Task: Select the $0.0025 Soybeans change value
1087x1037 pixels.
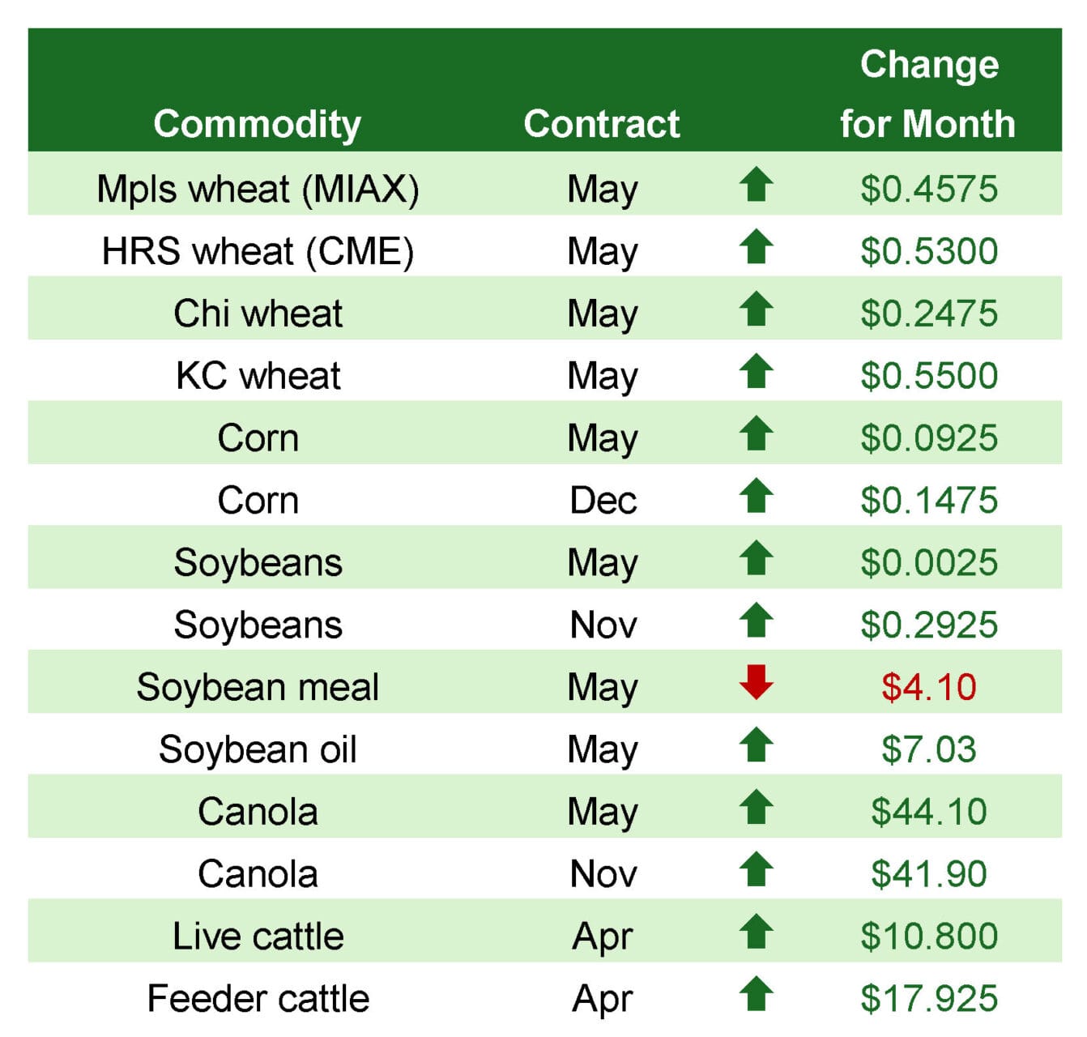Action: [x=928, y=563]
